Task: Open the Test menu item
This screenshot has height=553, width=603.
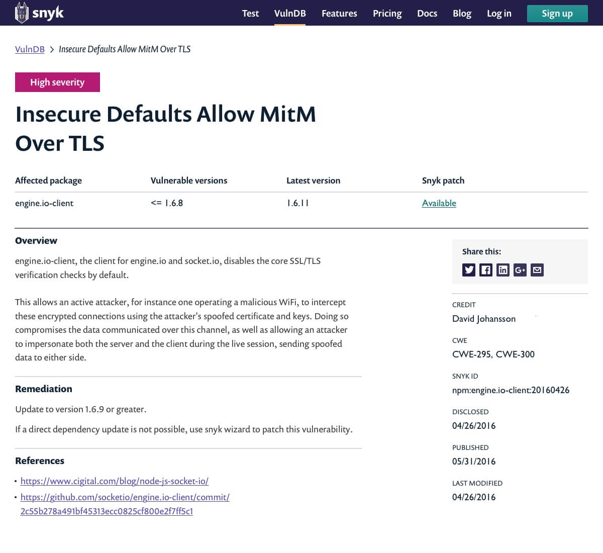Action: coord(250,14)
